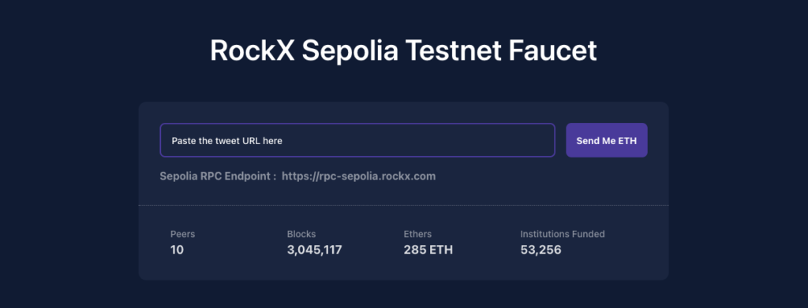Select the Blocks stat label
The width and height of the screenshot is (808, 308).
click(x=301, y=234)
